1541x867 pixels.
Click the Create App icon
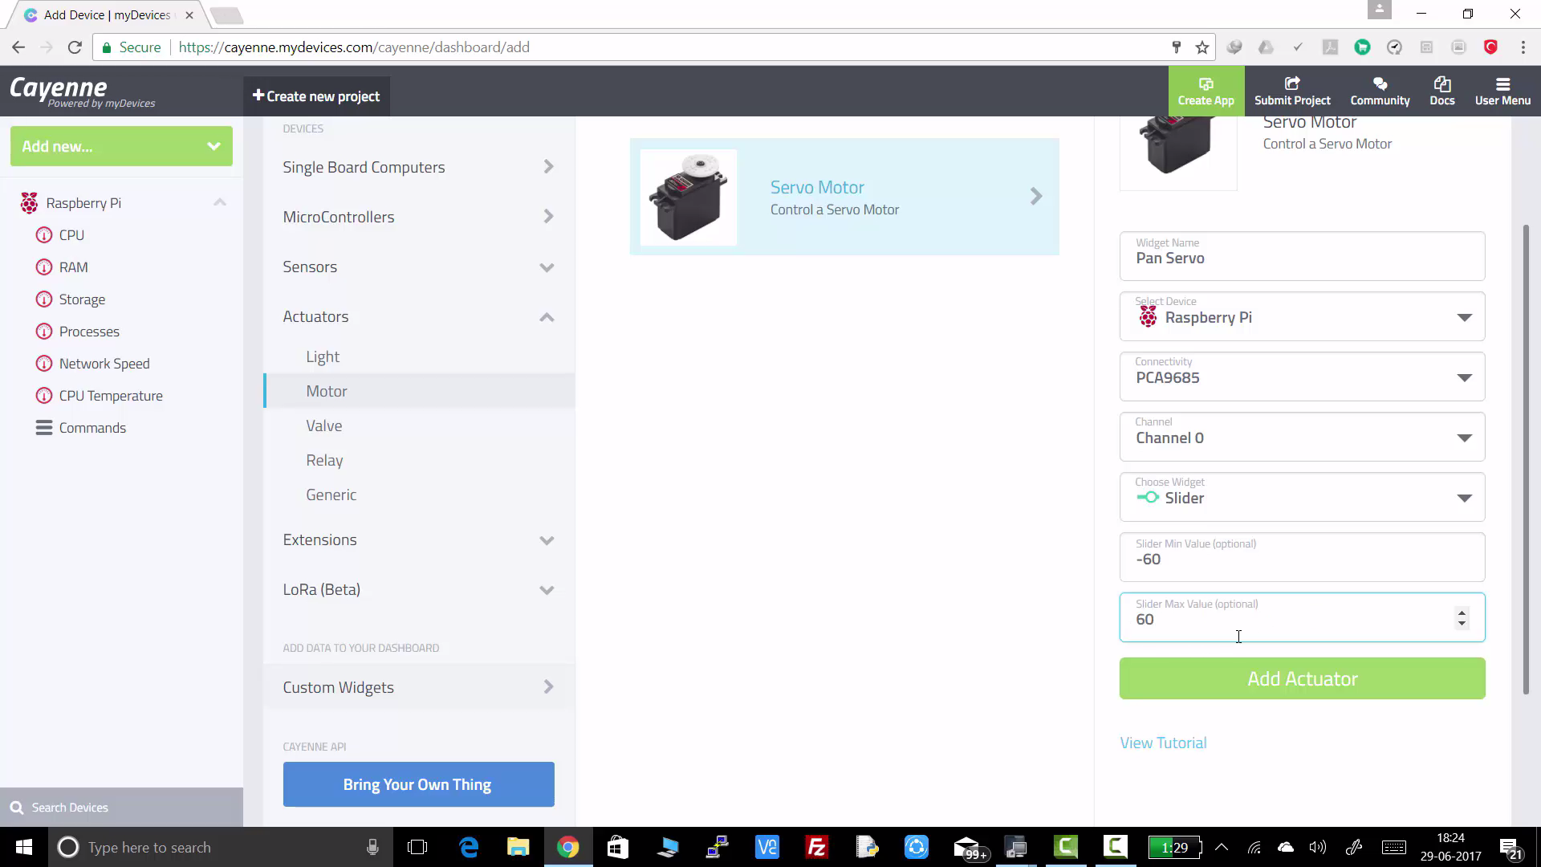click(1206, 84)
